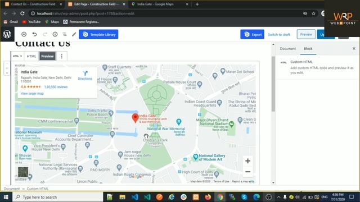Click Document in the bottom breadcrumb
The image size is (360, 202).
(12, 189)
